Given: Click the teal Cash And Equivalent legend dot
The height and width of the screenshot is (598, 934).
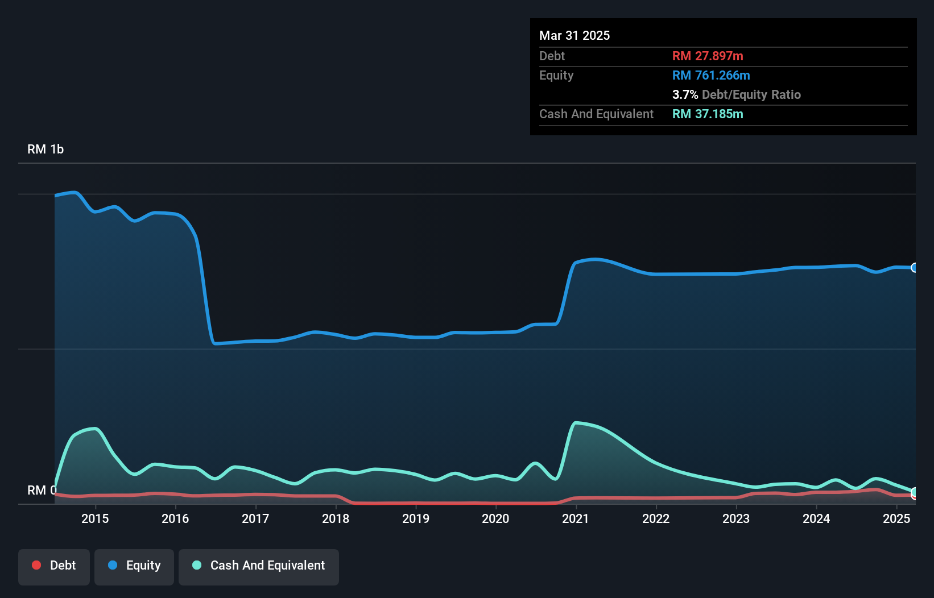Looking at the screenshot, I should coord(197,565).
